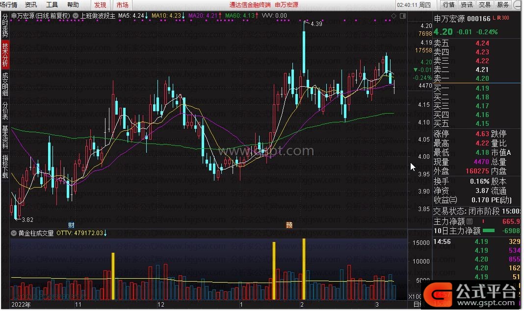Click the stock code 000166

tap(478, 19)
